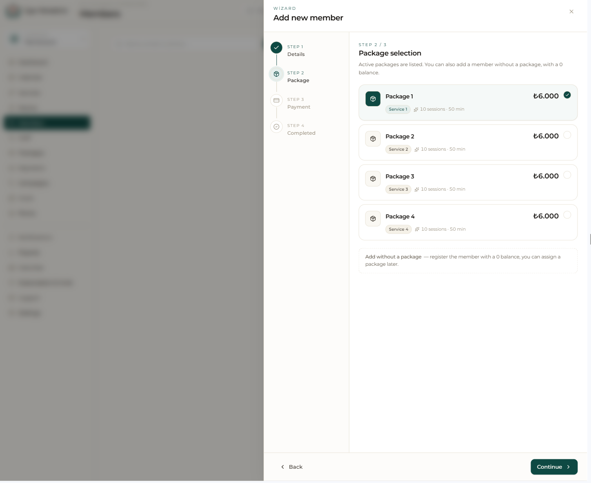591x483 pixels.
Task: Click the Service 4 tag
Action: point(398,229)
